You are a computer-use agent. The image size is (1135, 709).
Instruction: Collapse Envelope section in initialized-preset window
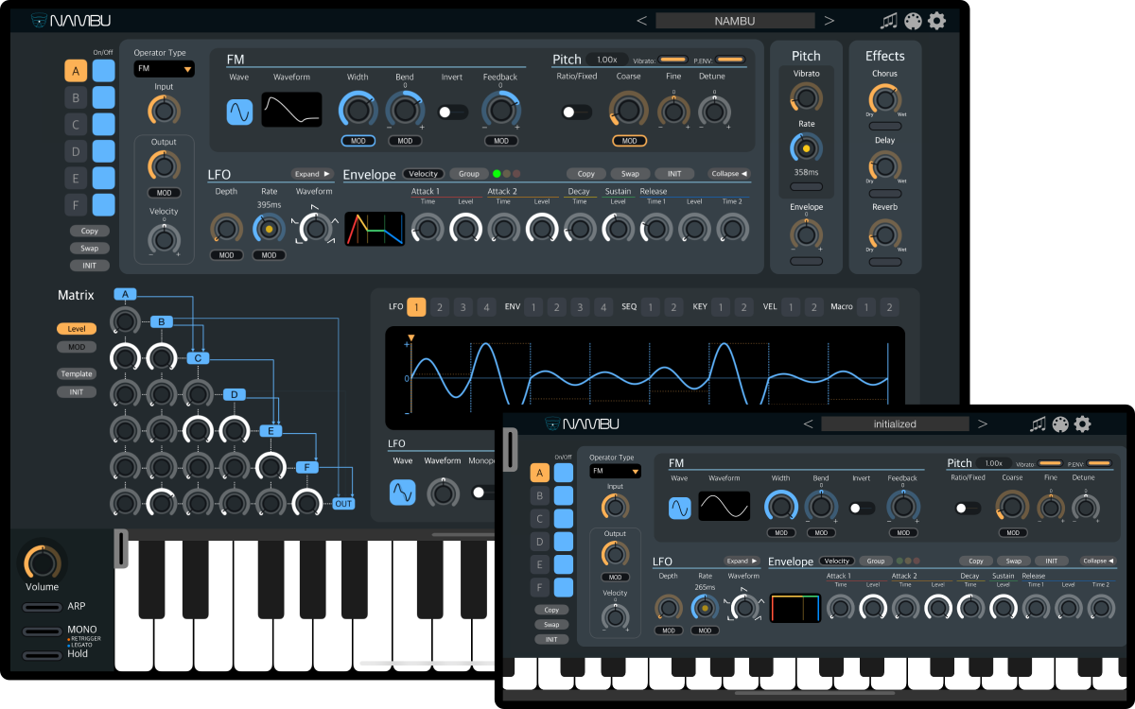pos(1098,561)
